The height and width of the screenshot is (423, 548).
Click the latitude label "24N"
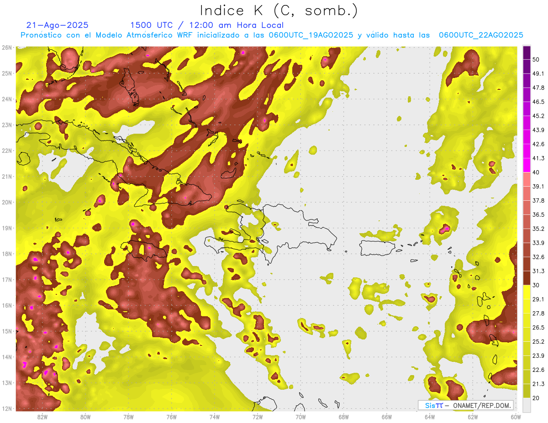6,99
